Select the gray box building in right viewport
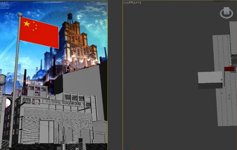 [210, 80]
